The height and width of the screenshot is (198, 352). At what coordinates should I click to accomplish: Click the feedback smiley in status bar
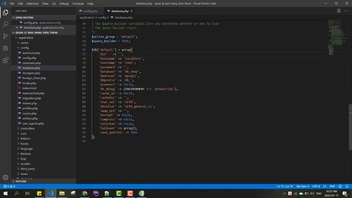click(x=340, y=186)
